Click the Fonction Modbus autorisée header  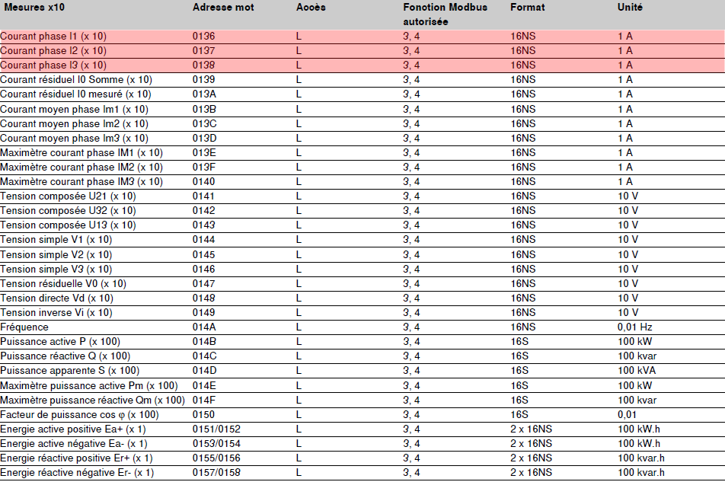435,13
